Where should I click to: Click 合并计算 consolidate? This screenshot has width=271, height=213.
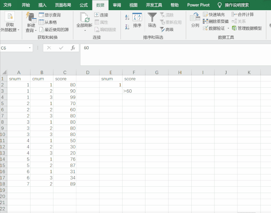point(243,14)
